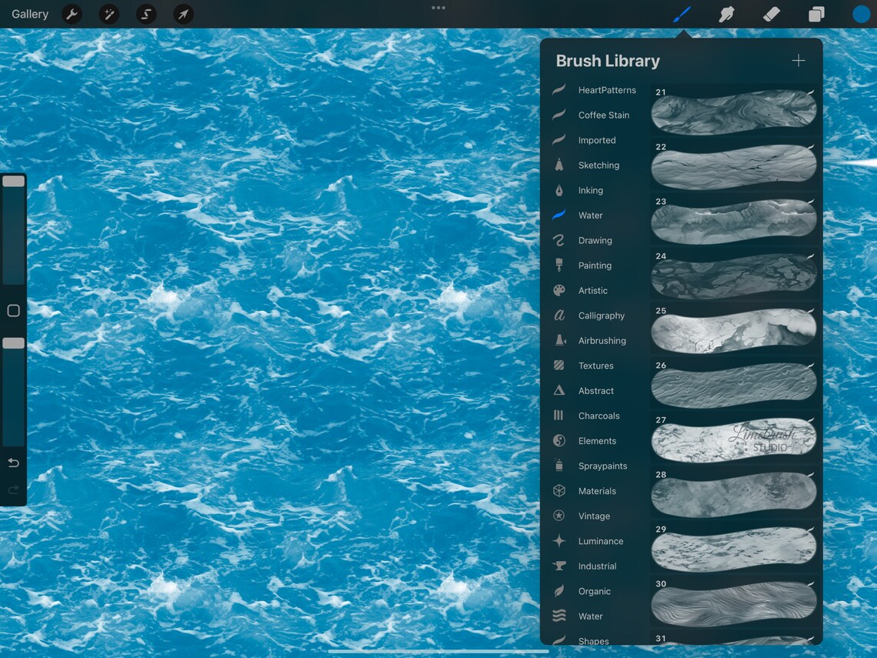Create a new brush with the plus button
The width and height of the screenshot is (877, 658).
pyautogui.click(x=798, y=60)
